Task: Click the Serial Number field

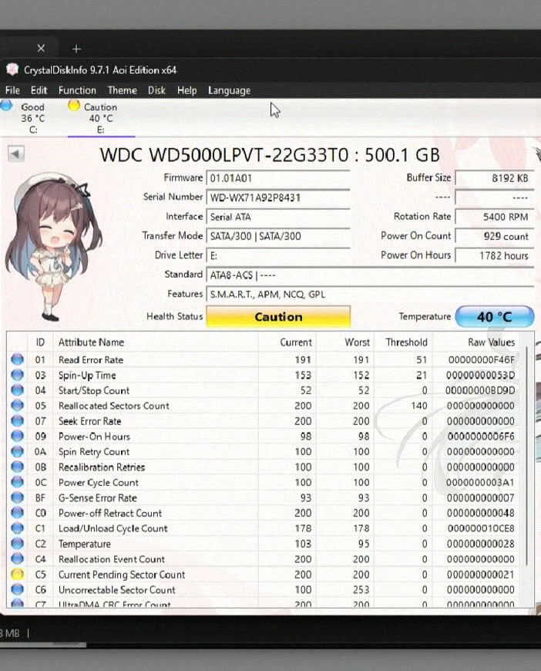Action: [x=278, y=197]
